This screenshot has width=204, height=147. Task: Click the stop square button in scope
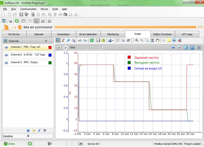pos(65,48)
